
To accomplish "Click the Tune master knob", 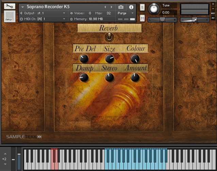I will point(154,8).
